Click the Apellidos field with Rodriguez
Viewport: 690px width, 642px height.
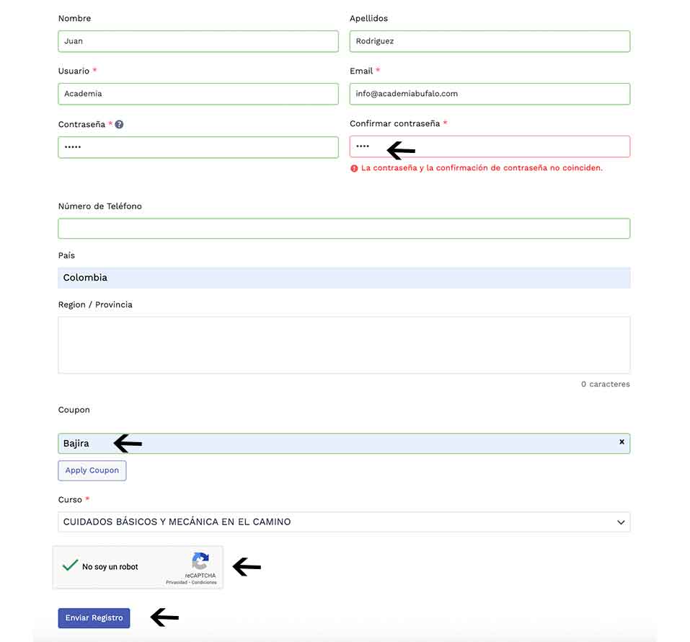[x=490, y=41]
